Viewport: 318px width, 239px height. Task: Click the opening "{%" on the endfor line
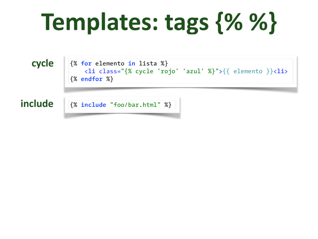click(x=74, y=79)
